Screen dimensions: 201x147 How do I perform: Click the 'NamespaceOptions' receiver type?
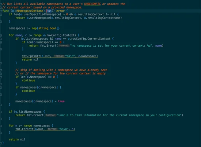tap(30, 11)
